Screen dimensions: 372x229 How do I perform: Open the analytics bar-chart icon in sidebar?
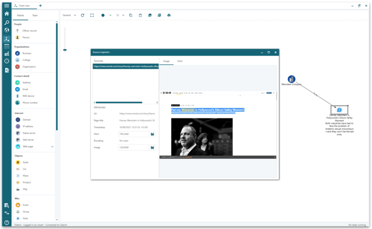tap(7, 54)
